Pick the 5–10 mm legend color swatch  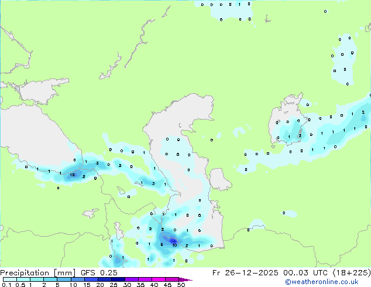click(64, 279)
